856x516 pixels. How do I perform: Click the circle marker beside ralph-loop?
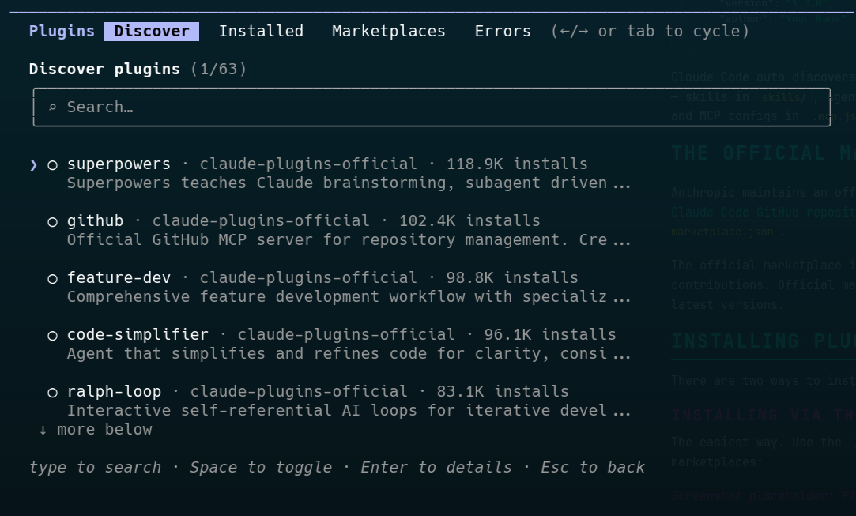coord(52,391)
